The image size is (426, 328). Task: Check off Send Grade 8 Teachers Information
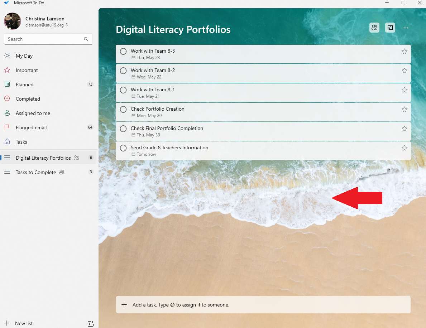[123, 148]
